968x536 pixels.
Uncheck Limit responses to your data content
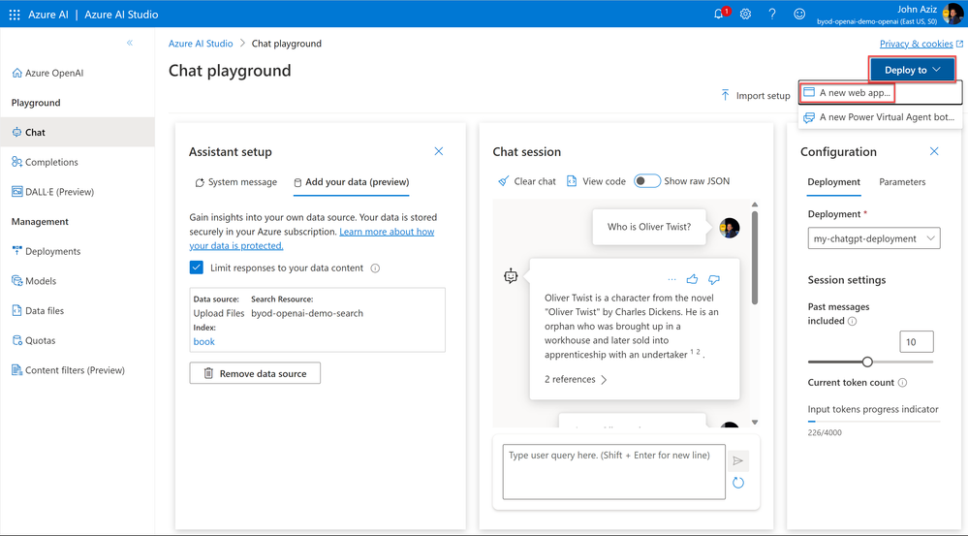197,268
